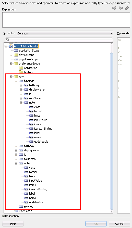
Task: Expand nickName under bindings
Action: pyautogui.click(x=21, y=98)
